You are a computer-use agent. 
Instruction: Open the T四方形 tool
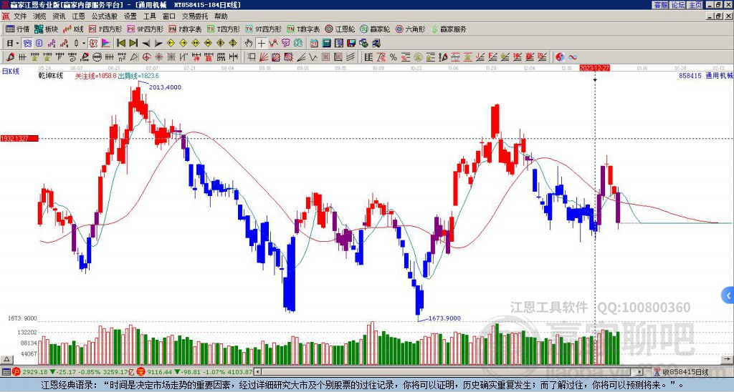pos(224,29)
